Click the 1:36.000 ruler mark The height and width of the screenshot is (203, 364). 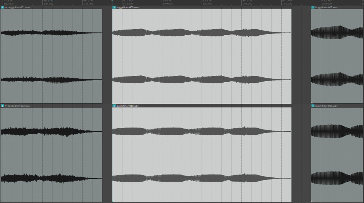(x=88, y=4)
